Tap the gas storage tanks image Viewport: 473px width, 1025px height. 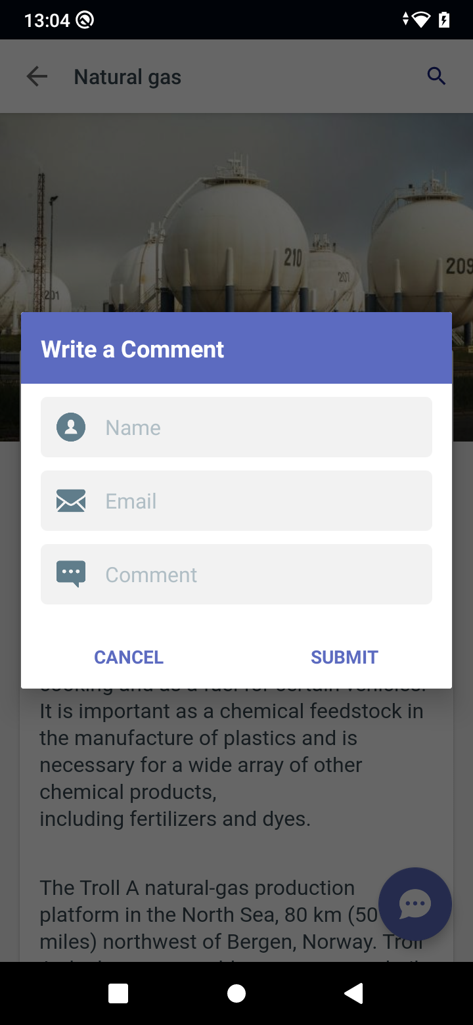[236, 217]
